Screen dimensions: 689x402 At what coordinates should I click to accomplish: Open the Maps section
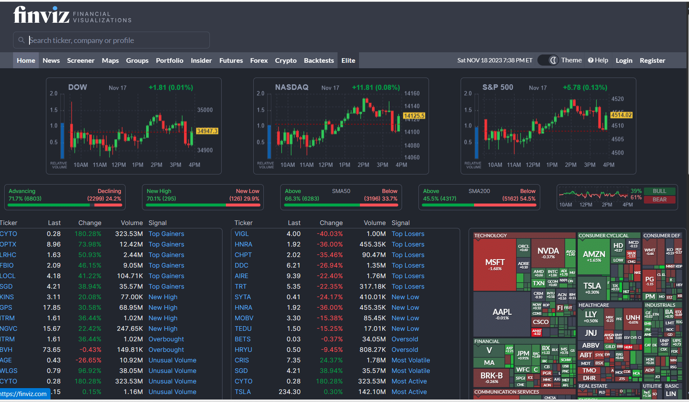click(x=110, y=60)
